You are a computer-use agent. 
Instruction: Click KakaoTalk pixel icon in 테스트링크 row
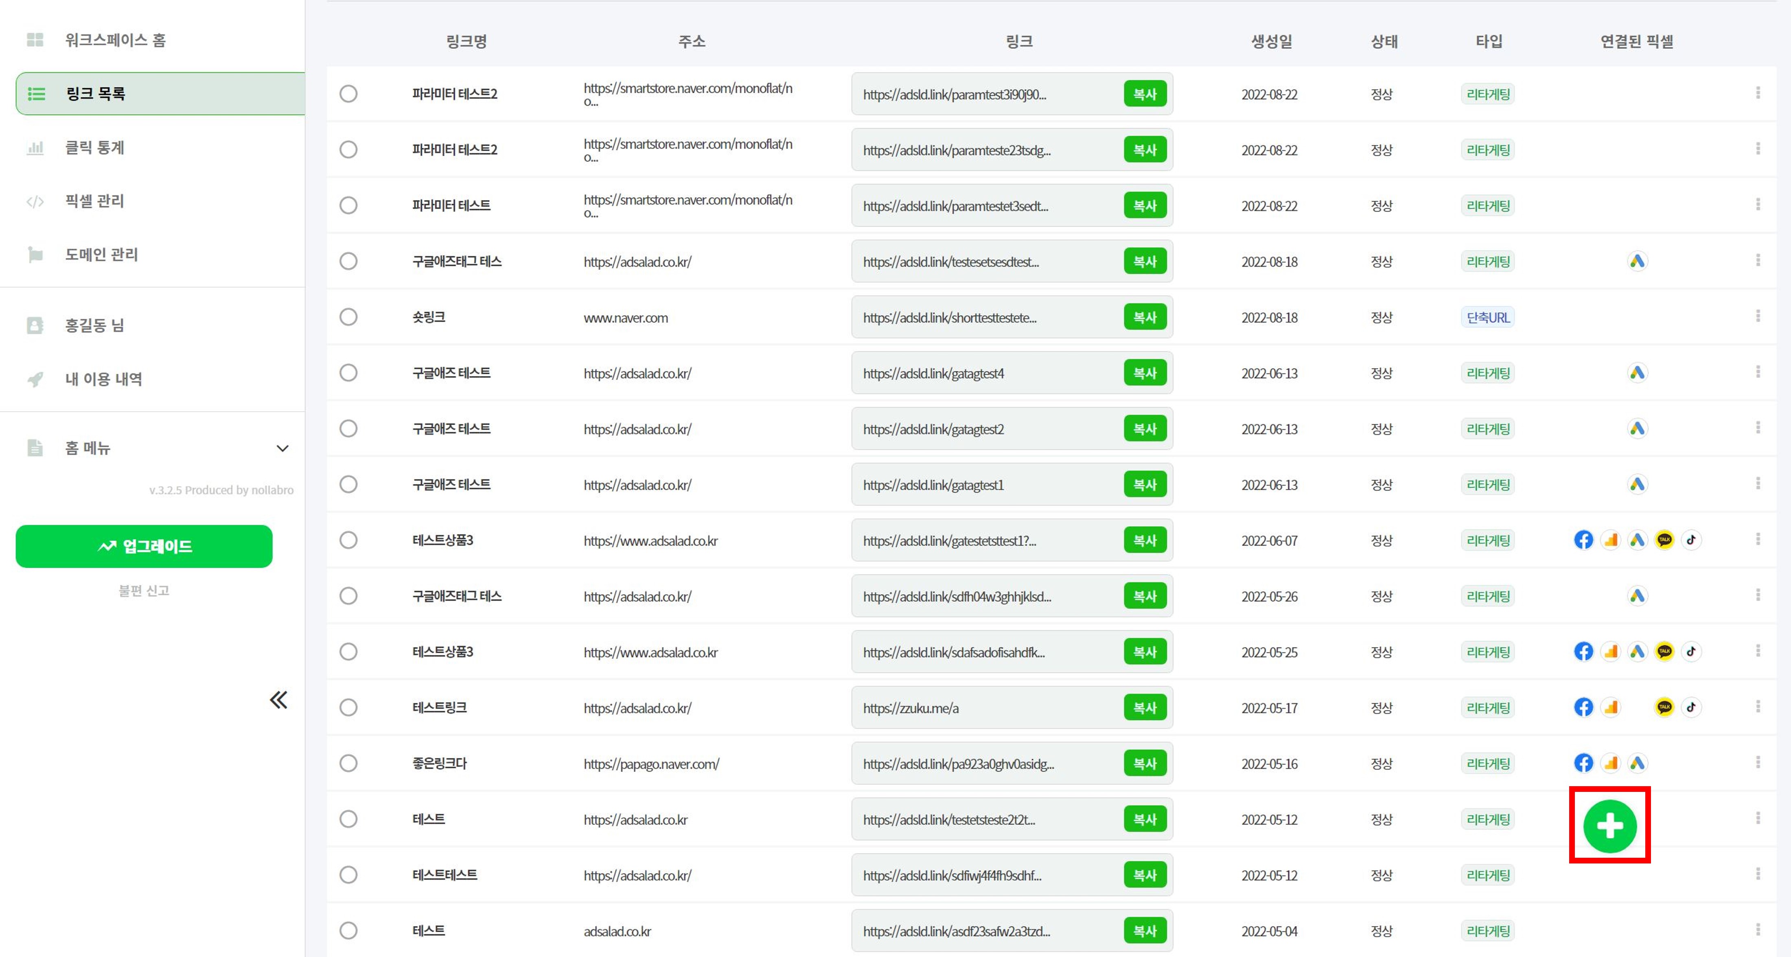[1664, 707]
